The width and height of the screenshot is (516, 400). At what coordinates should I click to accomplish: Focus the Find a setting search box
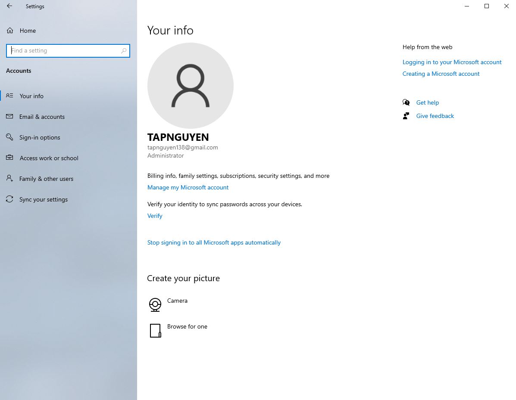click(65, 51)
